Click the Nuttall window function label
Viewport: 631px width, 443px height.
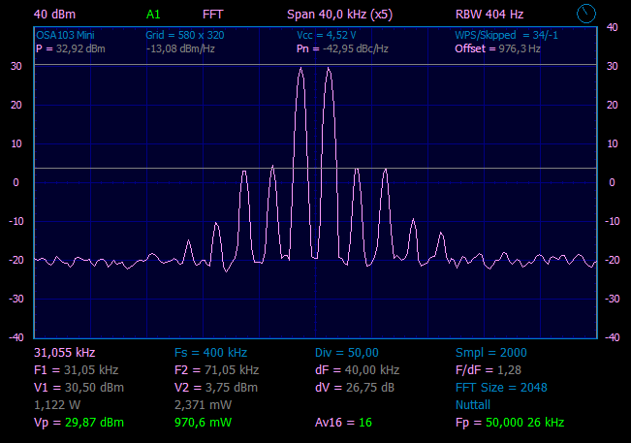tap(473, 404)
